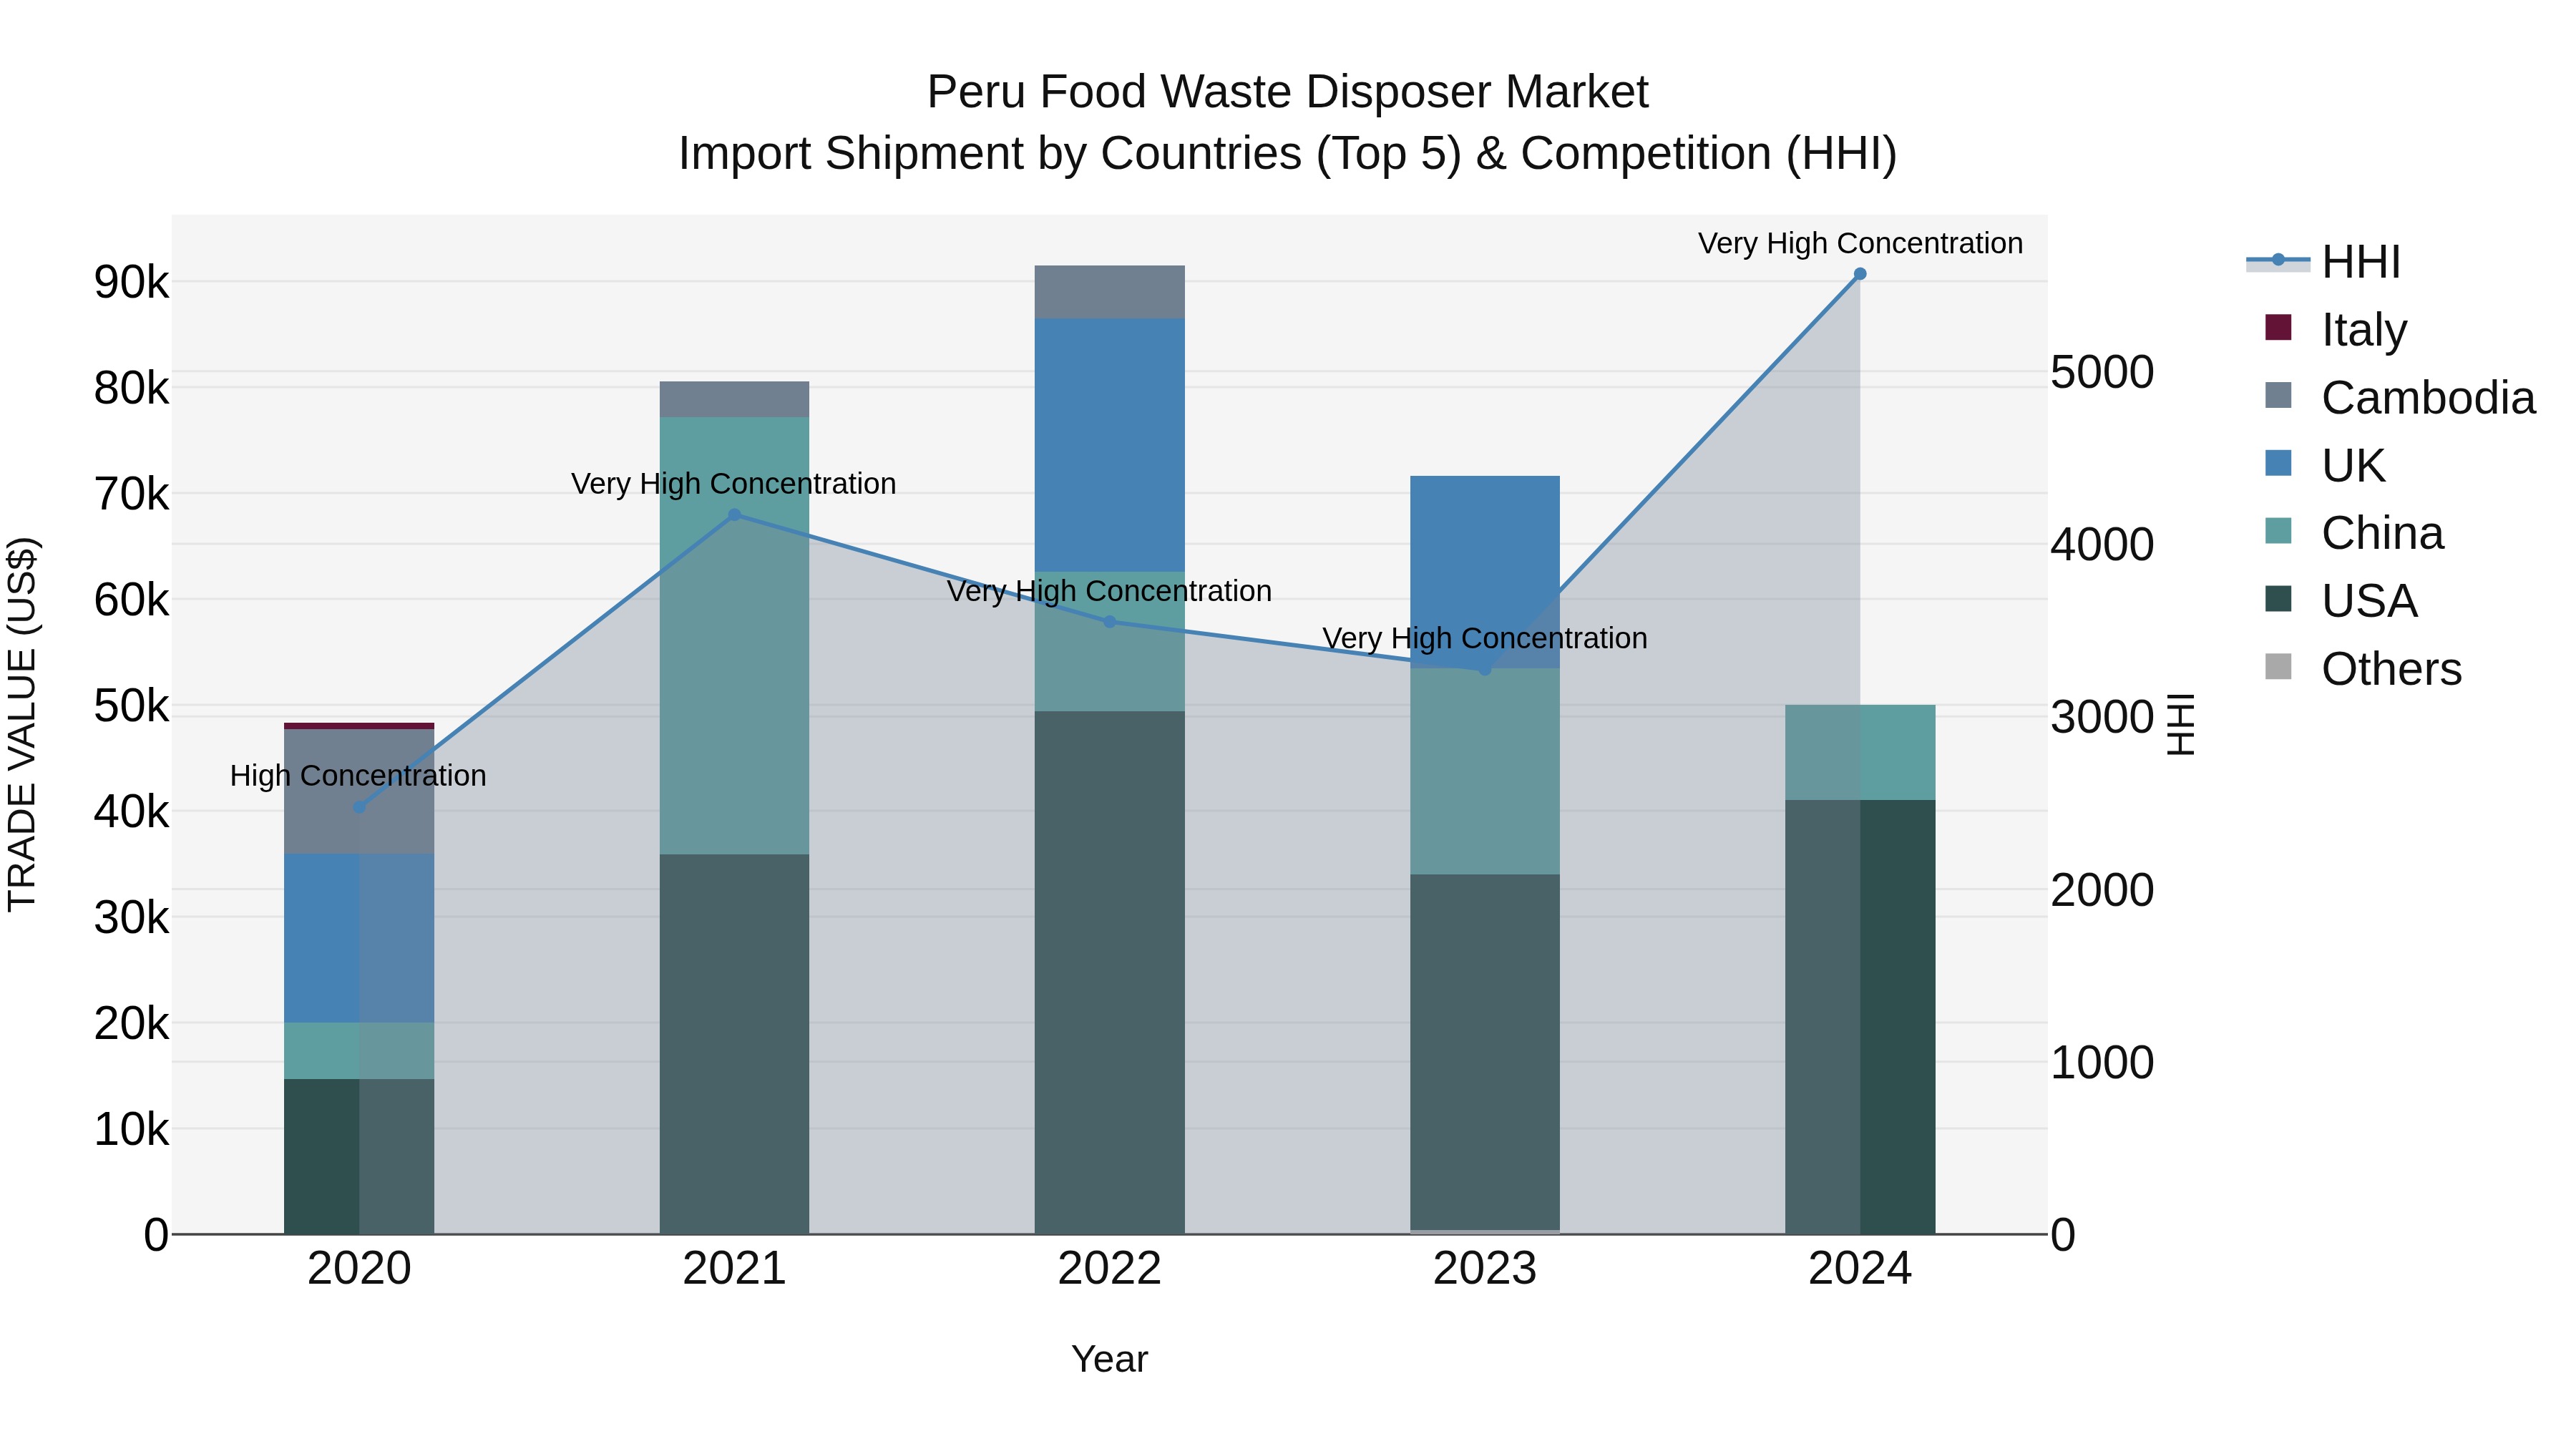Select the 2022 HHI data point
2576x1449 pixels.
point(1109,622)
